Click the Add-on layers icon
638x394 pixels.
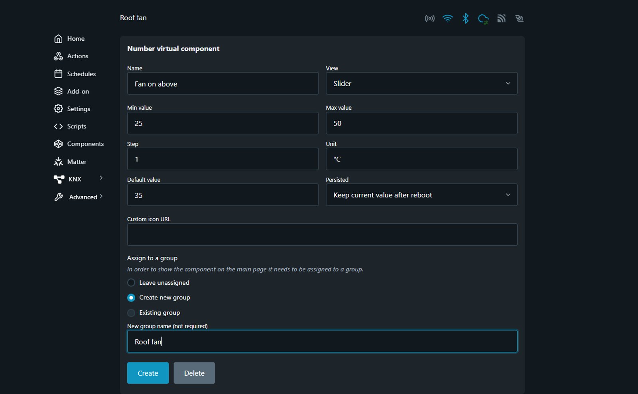tap(58, 91)
